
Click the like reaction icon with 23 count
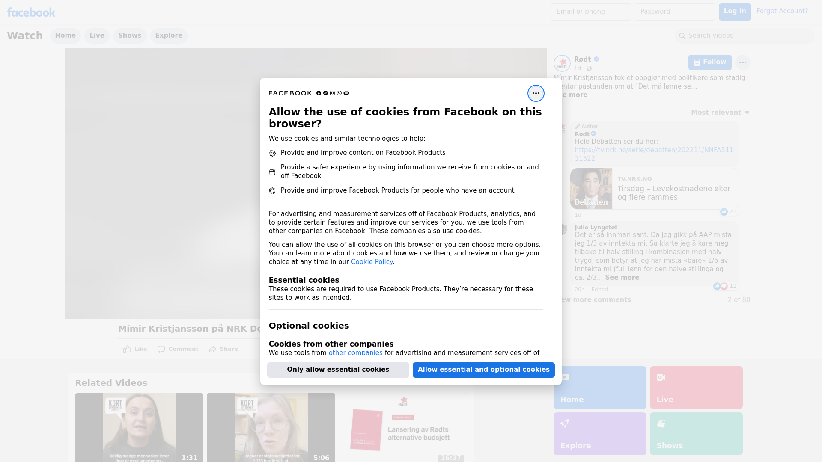724,212
